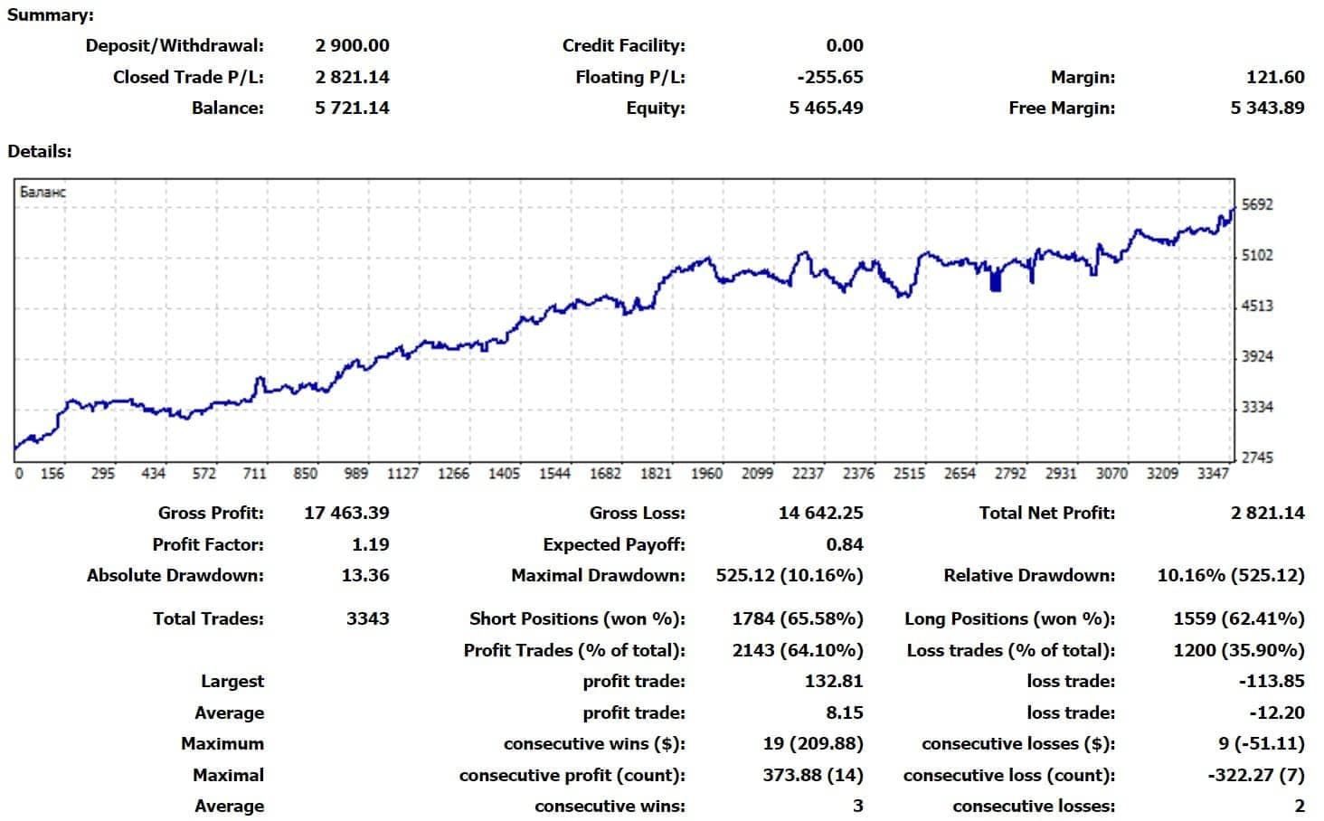The height and width of the screenshot is (821, 1324).
Task: Click the Margin value 121.60
Action: [1275, 77]
